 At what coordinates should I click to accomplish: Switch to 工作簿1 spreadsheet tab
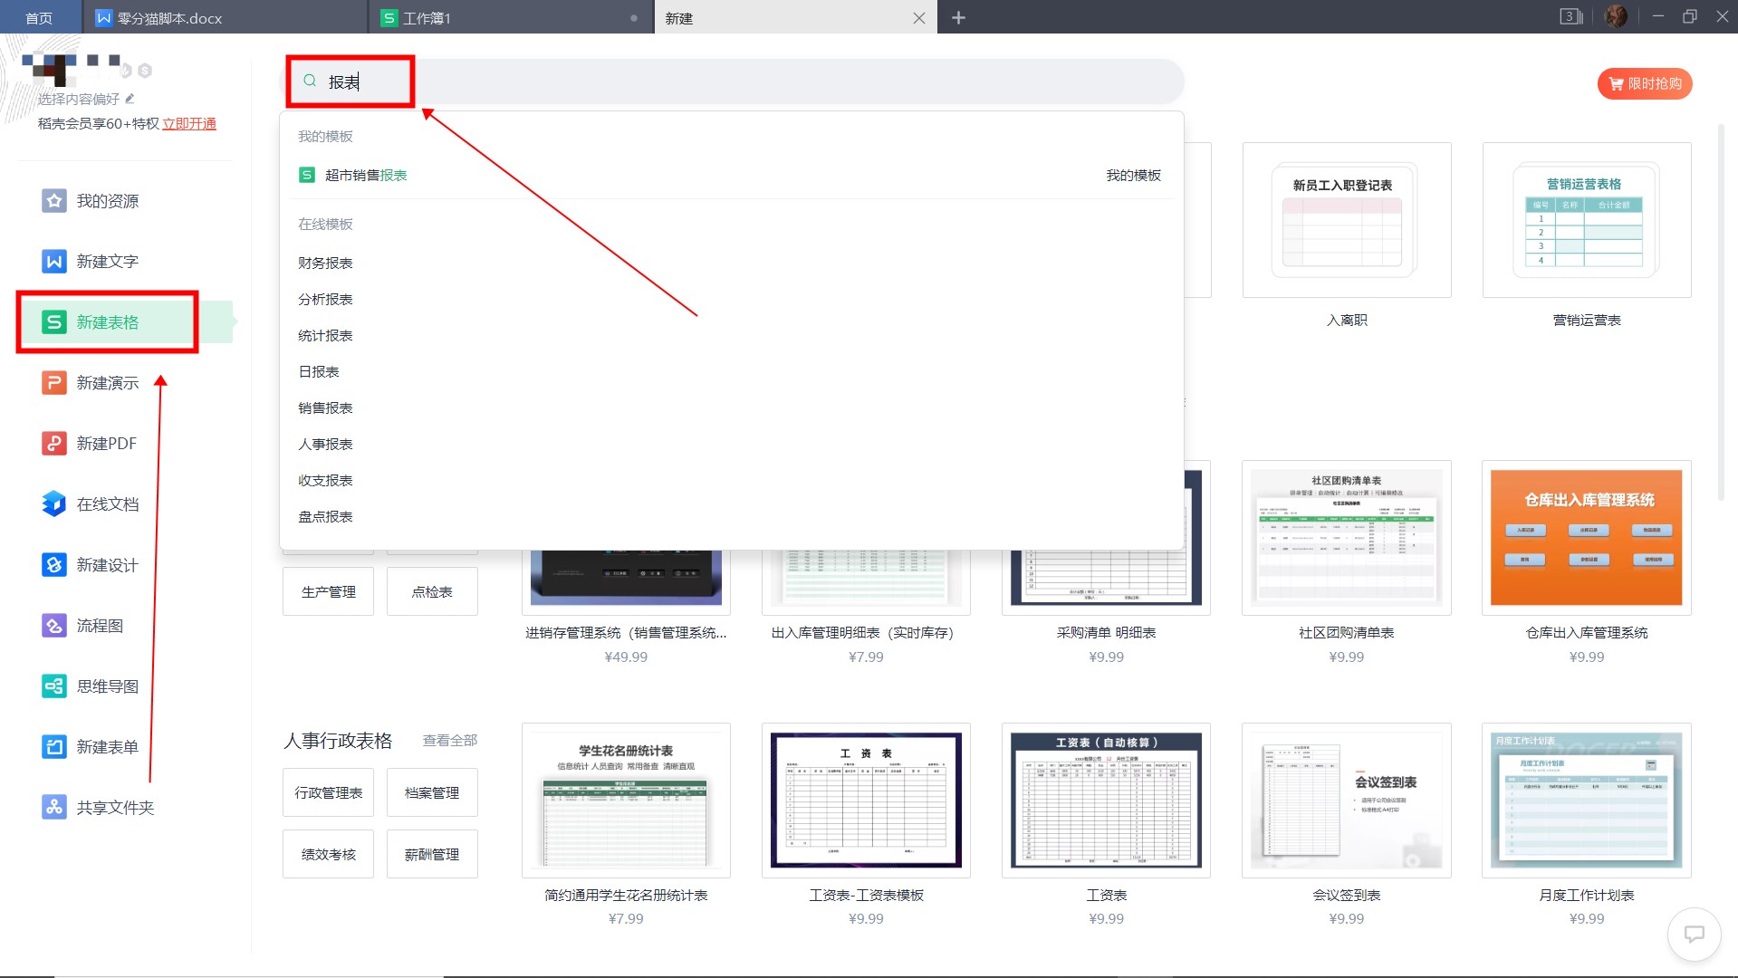pos(426,18)
